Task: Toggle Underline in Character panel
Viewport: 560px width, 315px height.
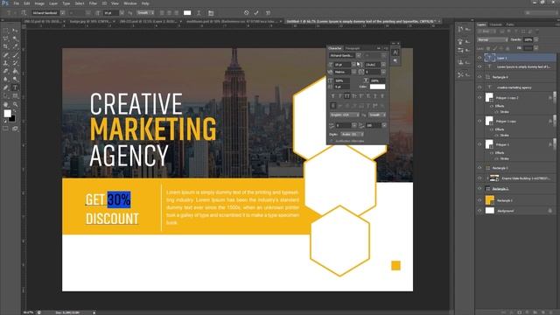Action: tap(375, 96)
